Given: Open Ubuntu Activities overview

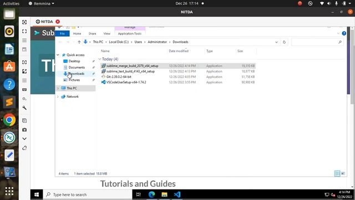Looking at the screenshot, I should pos(11,3).
